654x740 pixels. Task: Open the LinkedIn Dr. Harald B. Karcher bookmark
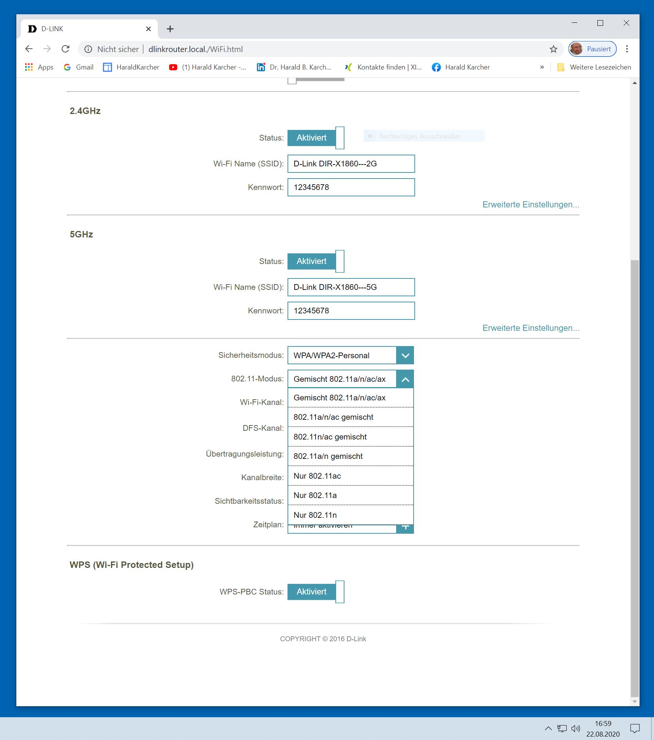point(294,67)
